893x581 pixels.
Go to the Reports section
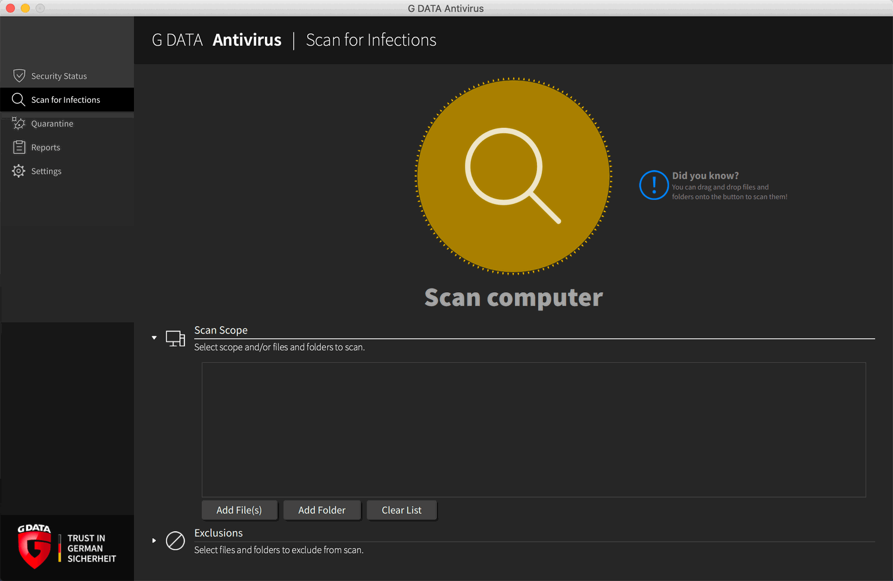(x=46, y=147)
